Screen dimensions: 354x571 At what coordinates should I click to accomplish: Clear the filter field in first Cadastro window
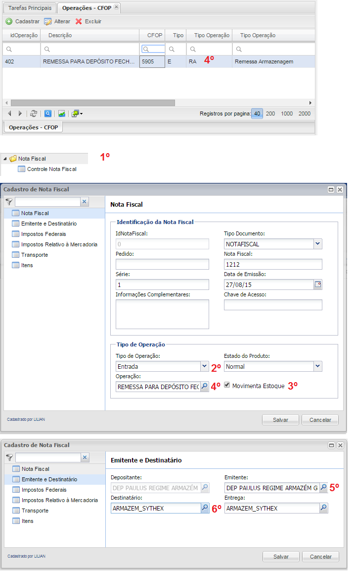point(84,201)
